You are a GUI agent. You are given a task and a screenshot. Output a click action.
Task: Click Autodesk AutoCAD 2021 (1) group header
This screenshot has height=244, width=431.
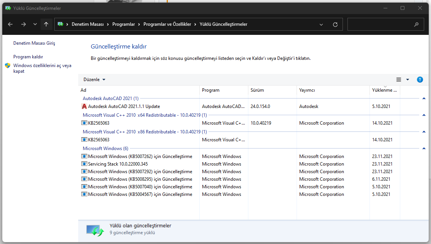click(x=111, y=99)
